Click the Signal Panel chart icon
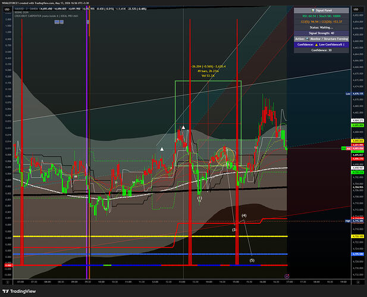Screen dimensions: 367x297 (x=313, y=10)
